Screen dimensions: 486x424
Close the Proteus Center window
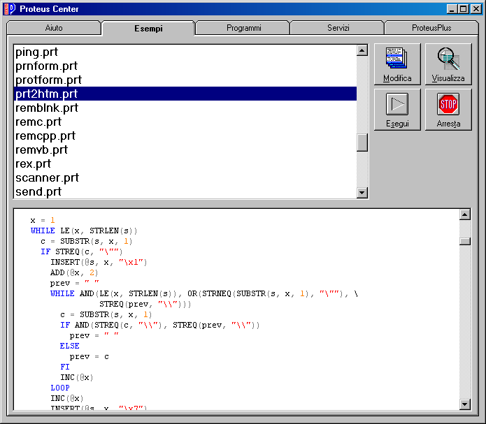tap(476, 8)
